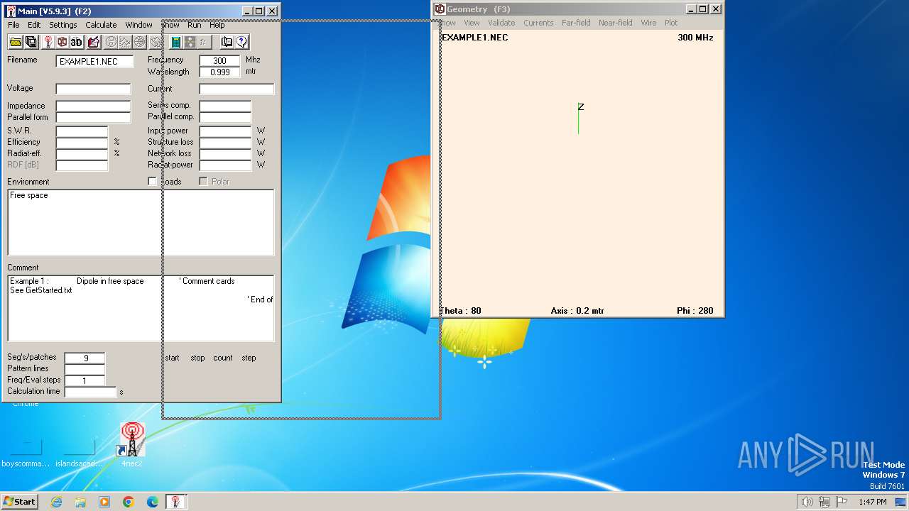The image size is (909, 511).
Task: Open the Settings menu
Action: (63, 25)
